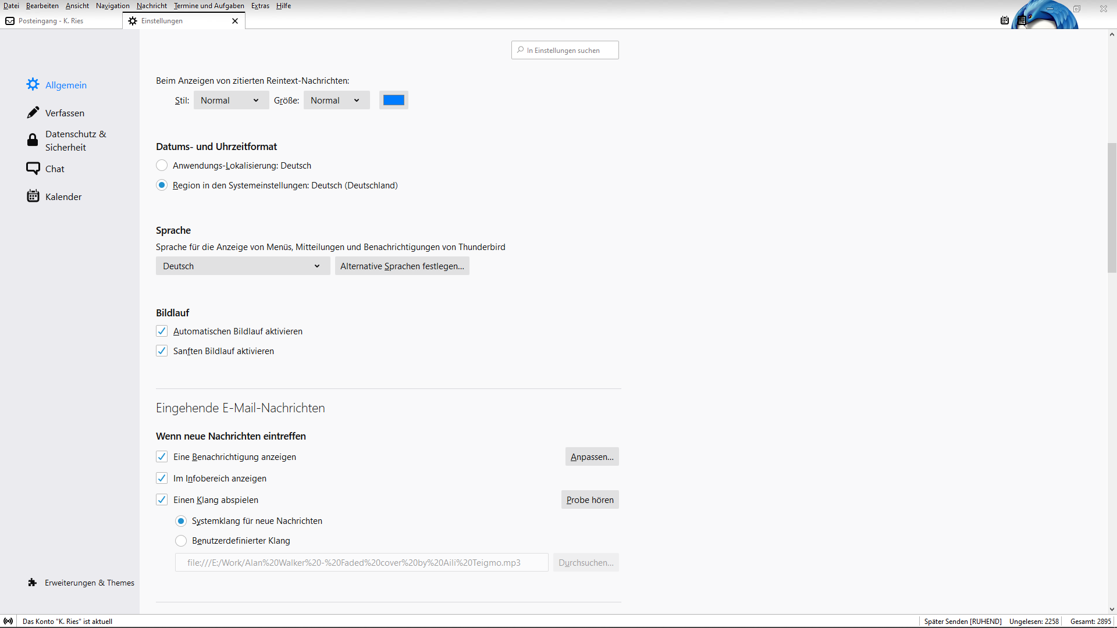This screenshot has width=1117, height=628.
Task: Click the Verfassen pencil icon
Action: click(x=33, y=112)
